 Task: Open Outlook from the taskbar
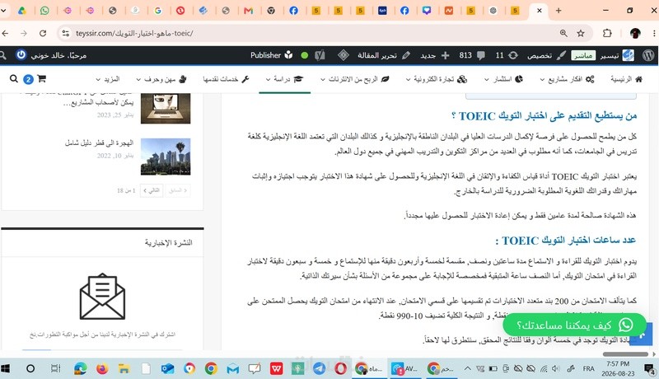(x=167, y=368)
